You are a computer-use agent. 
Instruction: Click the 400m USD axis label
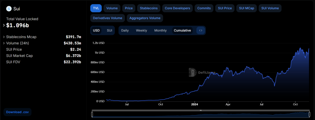click(98, 82)
